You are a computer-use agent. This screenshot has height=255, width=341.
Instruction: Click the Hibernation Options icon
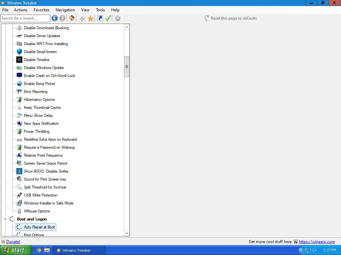[19, 100]
